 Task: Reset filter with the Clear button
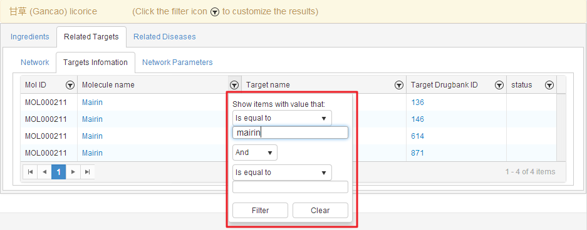320,210
